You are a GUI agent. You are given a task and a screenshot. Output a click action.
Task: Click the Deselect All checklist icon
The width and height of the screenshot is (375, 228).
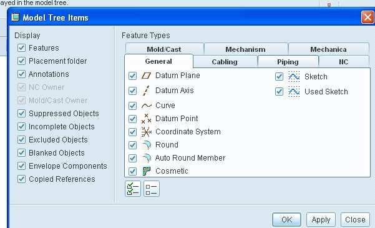tap(152, 189)
